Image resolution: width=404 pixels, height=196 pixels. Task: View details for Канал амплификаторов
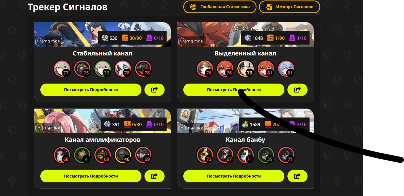(91, 176)
